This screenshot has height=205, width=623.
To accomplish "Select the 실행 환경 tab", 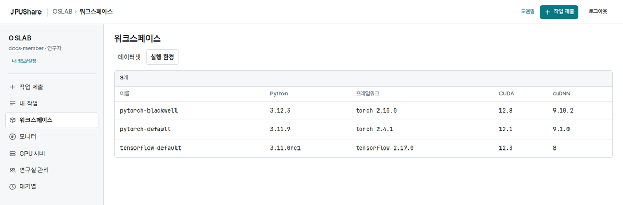I will coord(162,57).
